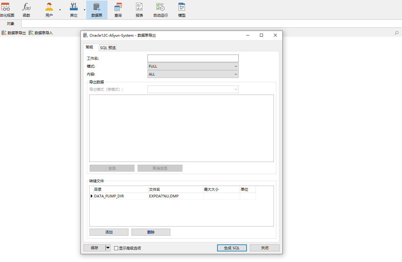Viewport: 402px width, 262px height.
Task: Switch to the SQL Preview (SQL 预览) tab
Action: pos(108,48)
